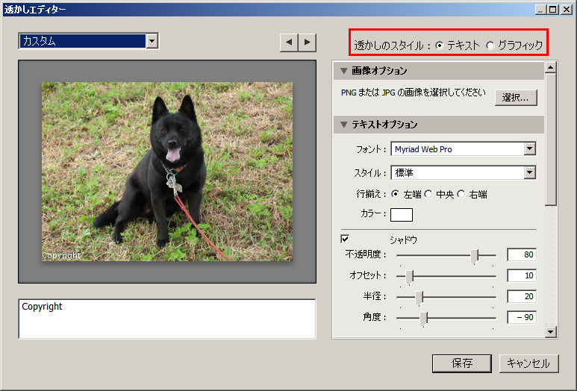Click the next (right arrow) navigation button

[307, 43]
